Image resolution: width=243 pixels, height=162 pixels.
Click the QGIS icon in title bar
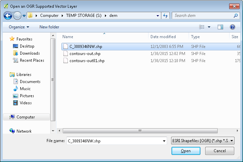6,6
